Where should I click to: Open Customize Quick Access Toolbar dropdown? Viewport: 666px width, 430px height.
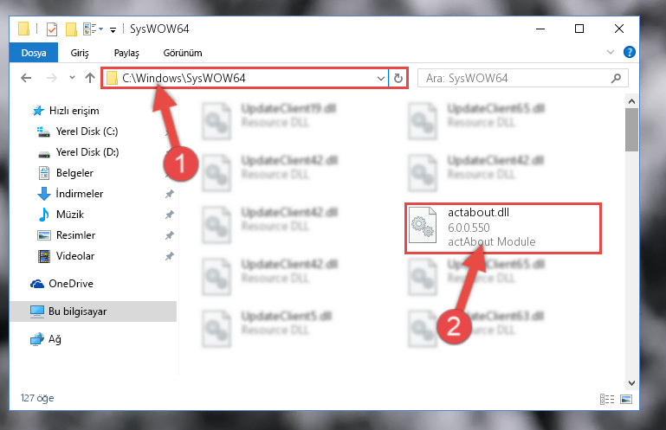[x=113, y=29]
